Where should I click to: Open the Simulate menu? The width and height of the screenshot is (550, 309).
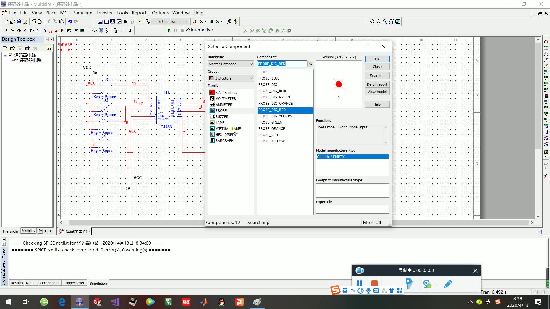tap(83, 13)
